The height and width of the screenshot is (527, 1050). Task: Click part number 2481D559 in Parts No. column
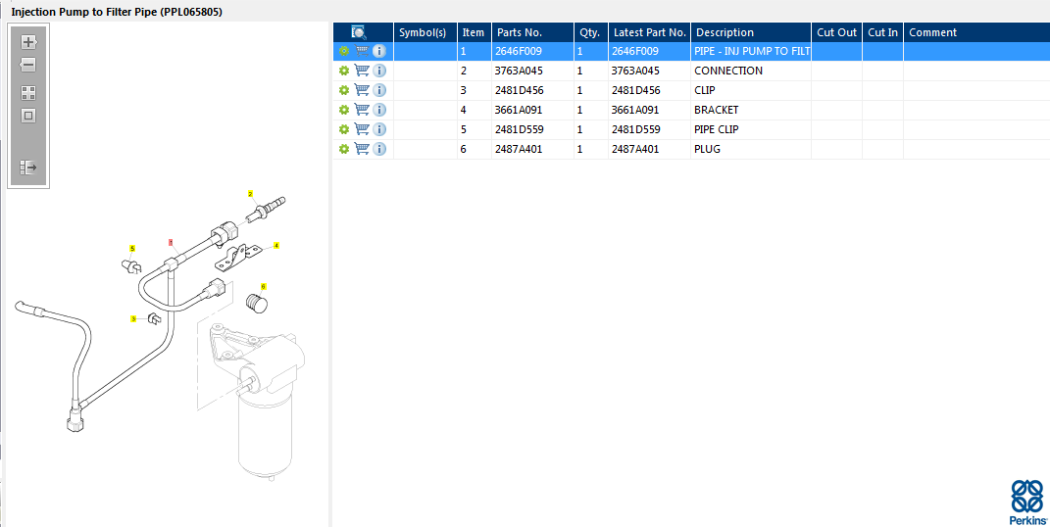pyautogui.click(x=519, y=129)
